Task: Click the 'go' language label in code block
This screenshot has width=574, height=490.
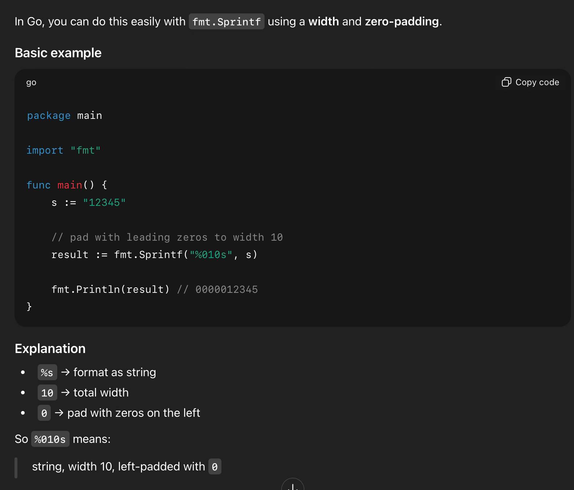Action: click(x=31, y=83)
